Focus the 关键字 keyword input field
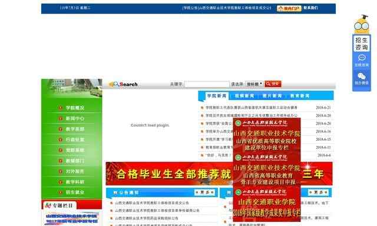Image resolution: width=377 pixels, height=226 pixels. (x=207, y=84)
